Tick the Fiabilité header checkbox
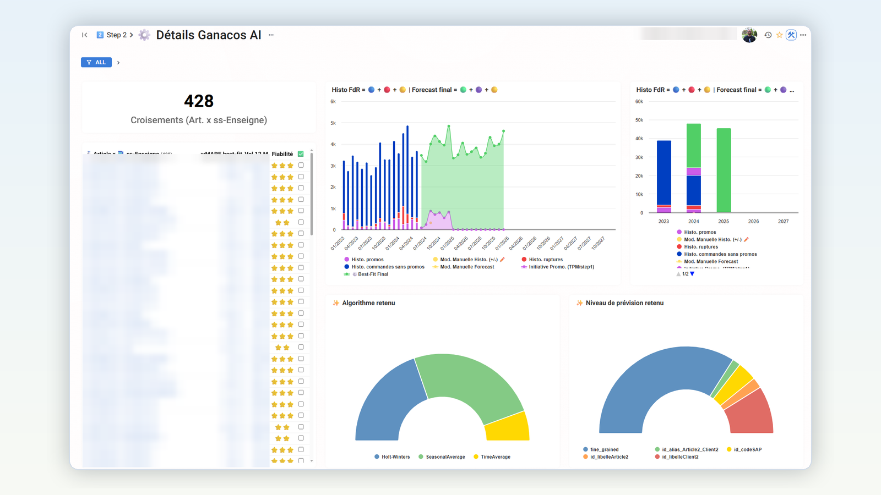Screen dimensions: 881x495 (301, 154)
